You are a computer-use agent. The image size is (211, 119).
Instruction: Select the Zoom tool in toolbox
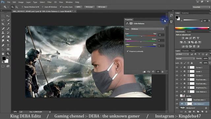(x=8, y=54)
